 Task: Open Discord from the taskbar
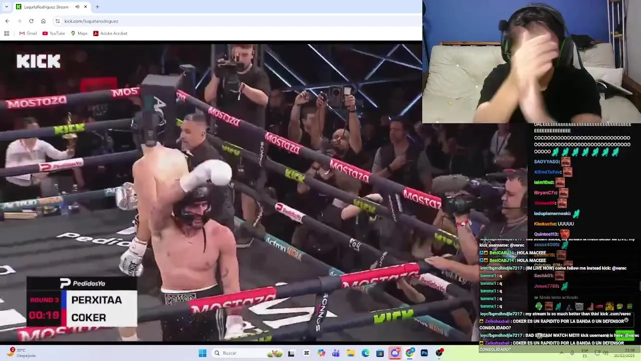pos(395,353)
